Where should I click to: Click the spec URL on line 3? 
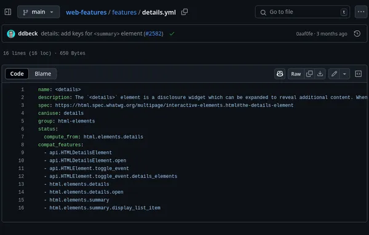[174, 105]
